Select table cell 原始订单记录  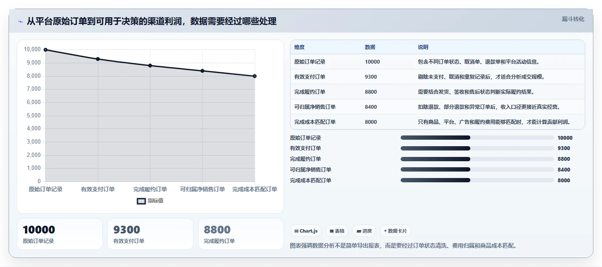[x=310, y=62]
